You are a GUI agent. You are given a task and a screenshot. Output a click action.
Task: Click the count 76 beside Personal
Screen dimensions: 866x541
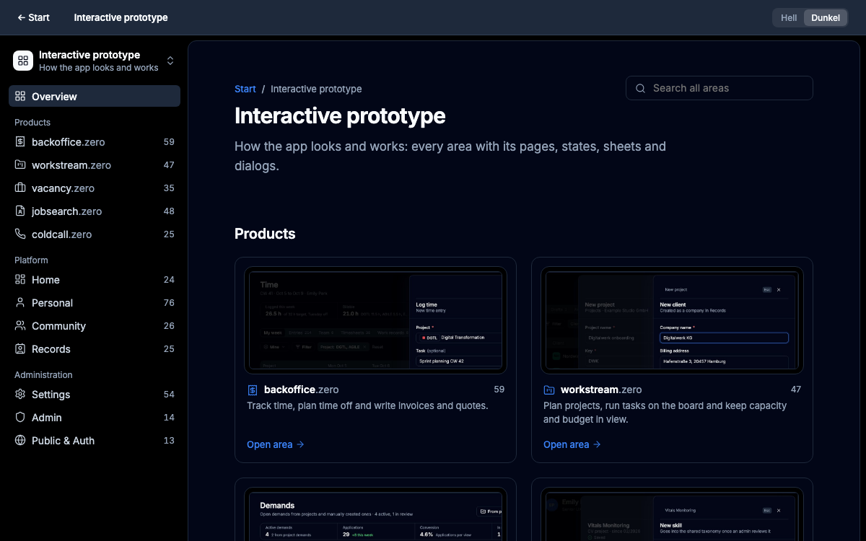(169, 303)
